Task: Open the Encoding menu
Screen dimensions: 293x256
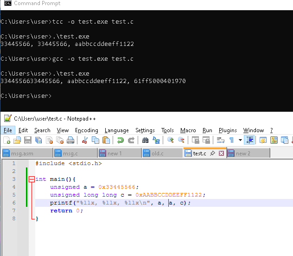Action: pyautogui.click(x=87, y=130)
